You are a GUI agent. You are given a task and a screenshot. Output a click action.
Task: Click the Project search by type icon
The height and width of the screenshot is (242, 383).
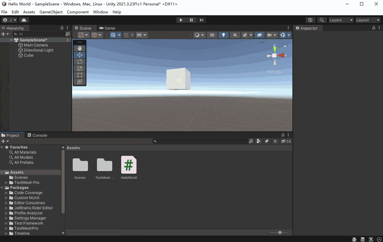259,141
